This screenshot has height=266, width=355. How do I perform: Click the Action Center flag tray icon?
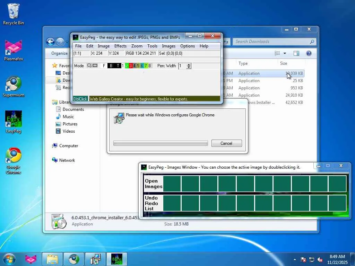[303, 259]
